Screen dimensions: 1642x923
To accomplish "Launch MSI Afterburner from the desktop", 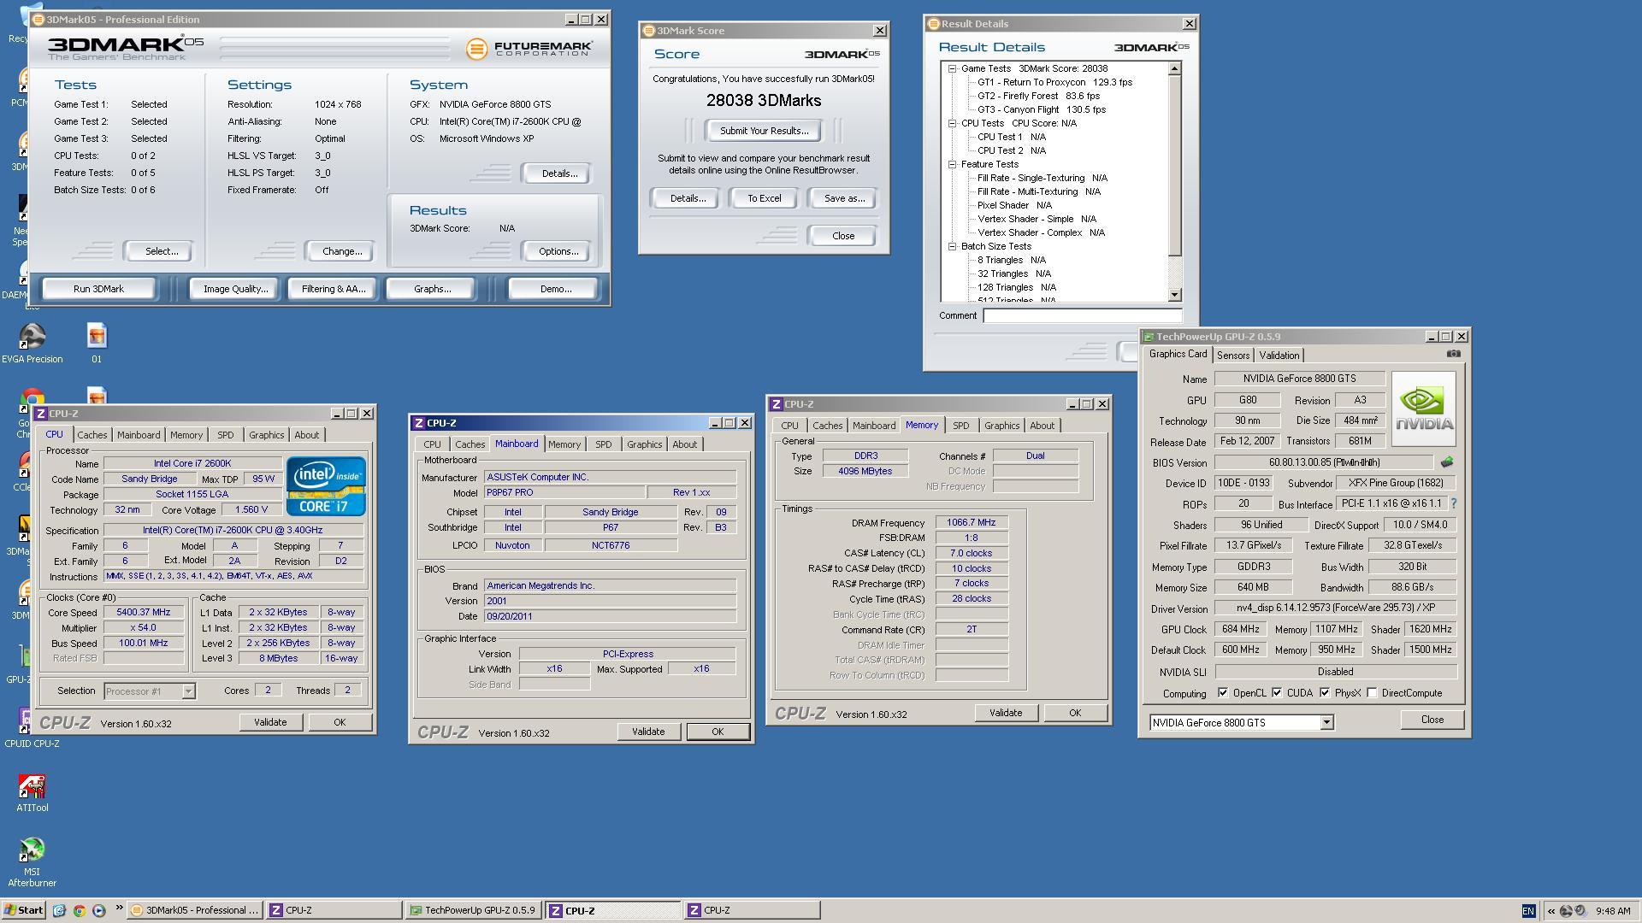I will [x=32, y=861].
